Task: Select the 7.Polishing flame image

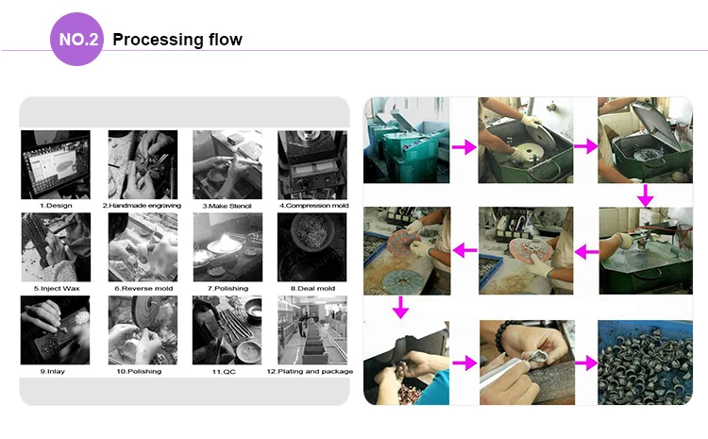Action: (228, 247)
